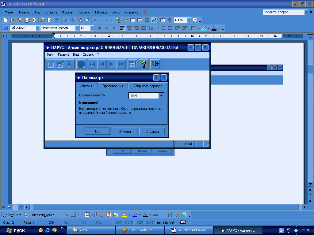Image resolution: width=314 pixels, height=235 pixels.
Task: Open the Word 'Таблица' menu
Action: point(101,12)
